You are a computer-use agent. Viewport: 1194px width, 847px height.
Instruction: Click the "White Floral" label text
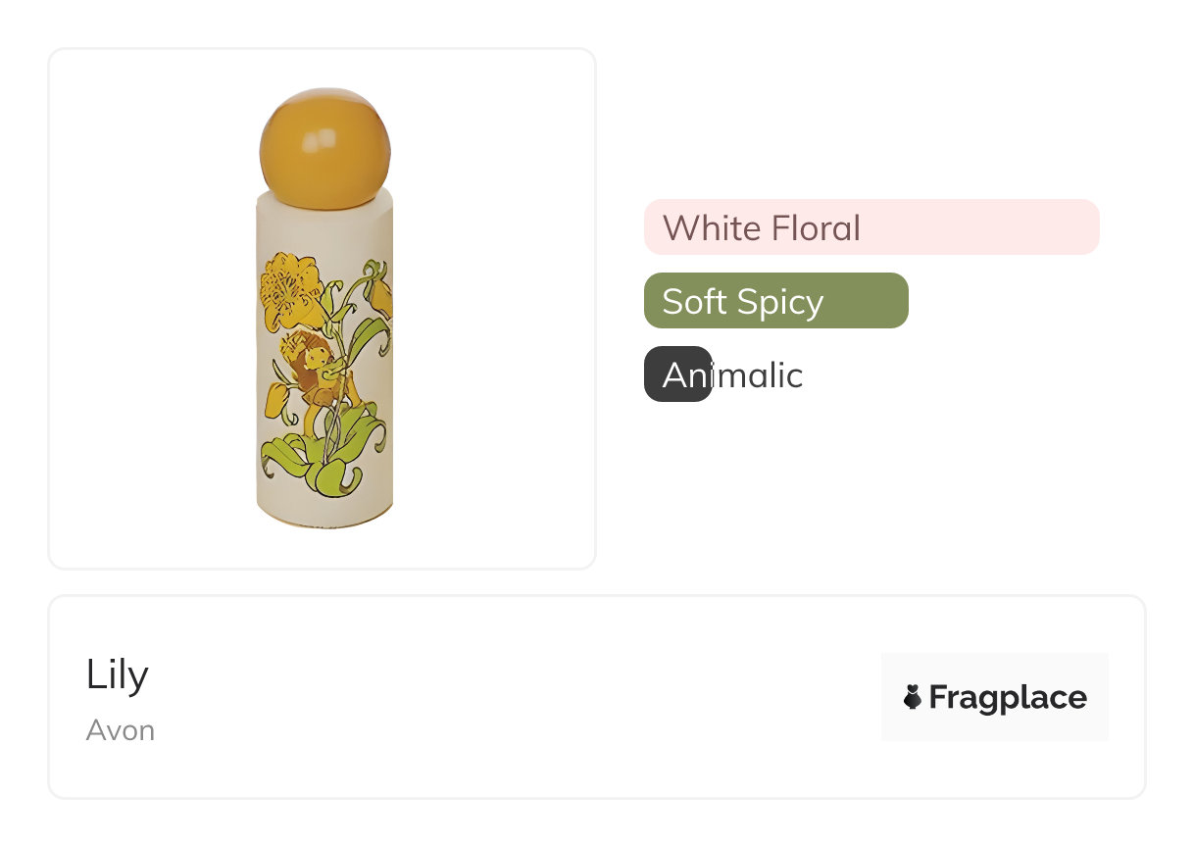click(762, 227)
